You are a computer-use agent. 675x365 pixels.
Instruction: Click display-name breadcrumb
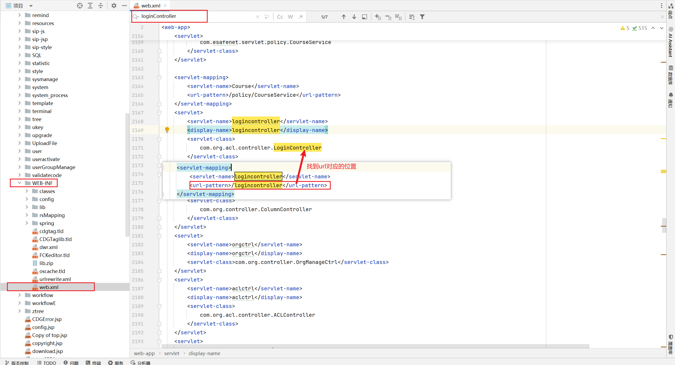coord(204,353)
